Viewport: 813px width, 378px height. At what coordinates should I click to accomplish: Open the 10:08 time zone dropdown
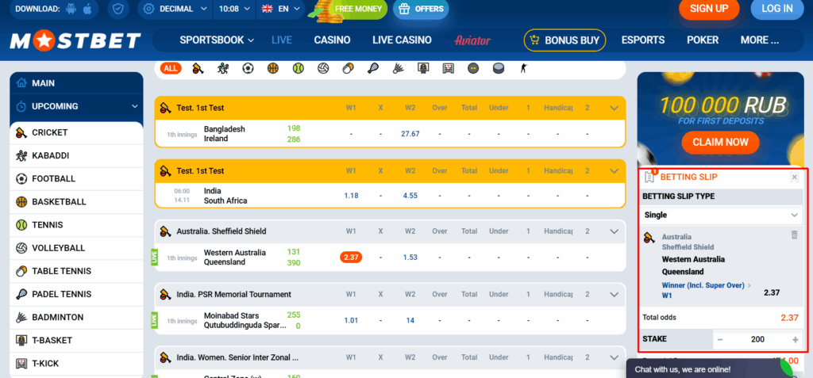(234, 9)
